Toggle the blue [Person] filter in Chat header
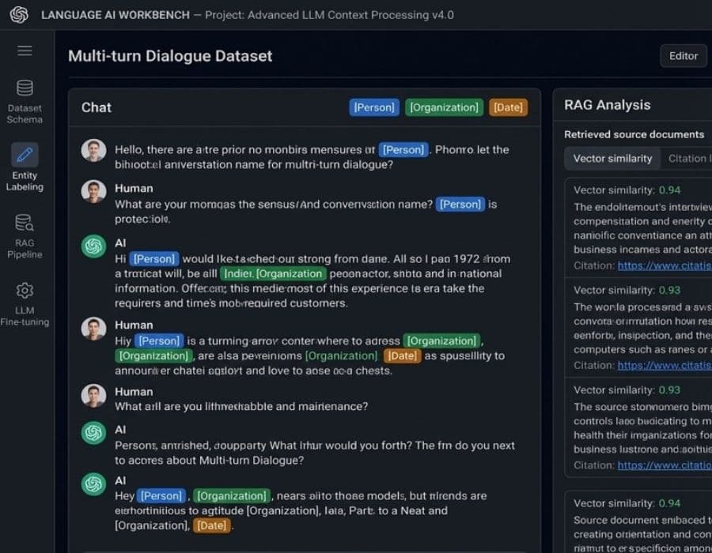The height and width of the screenshot is (553, 712). [x=373, y=107]
